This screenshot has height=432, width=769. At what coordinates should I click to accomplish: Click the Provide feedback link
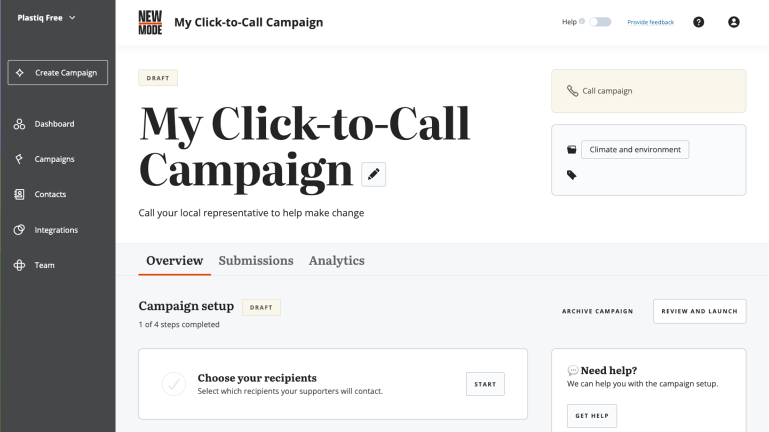tap(651, 22)
